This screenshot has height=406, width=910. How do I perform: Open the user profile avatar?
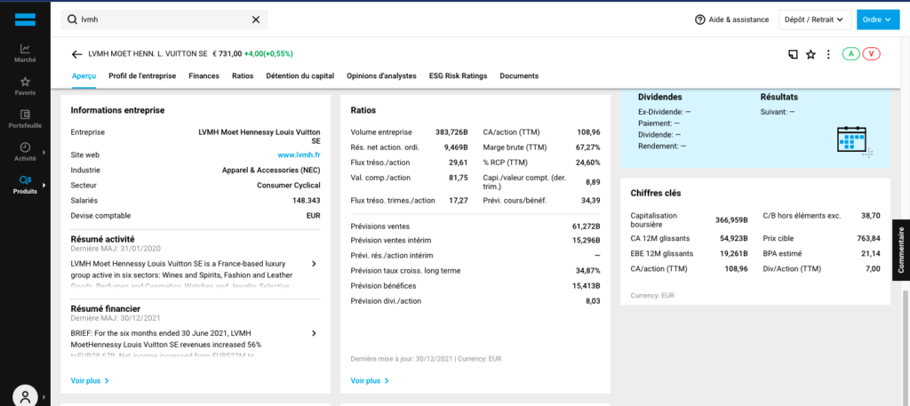coord(25,397)
